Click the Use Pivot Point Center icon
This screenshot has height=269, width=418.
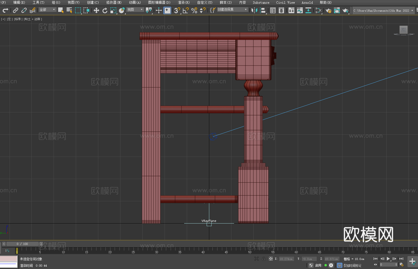pyautogui.click(x=149, y=10)
